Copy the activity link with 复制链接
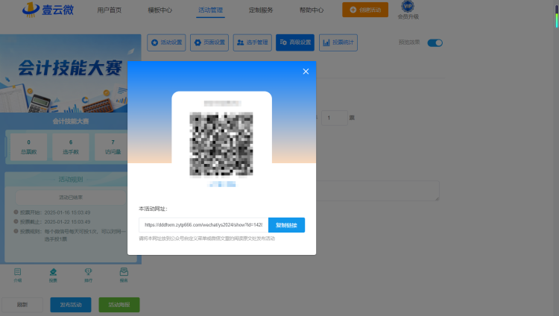Image resolution: width=559 pixels, height=316 pixels. coord(286,225)
